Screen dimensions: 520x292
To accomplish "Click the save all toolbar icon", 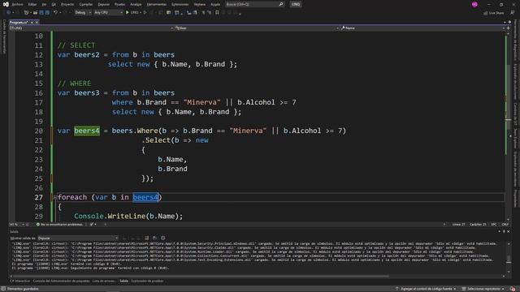I will 47,13.
